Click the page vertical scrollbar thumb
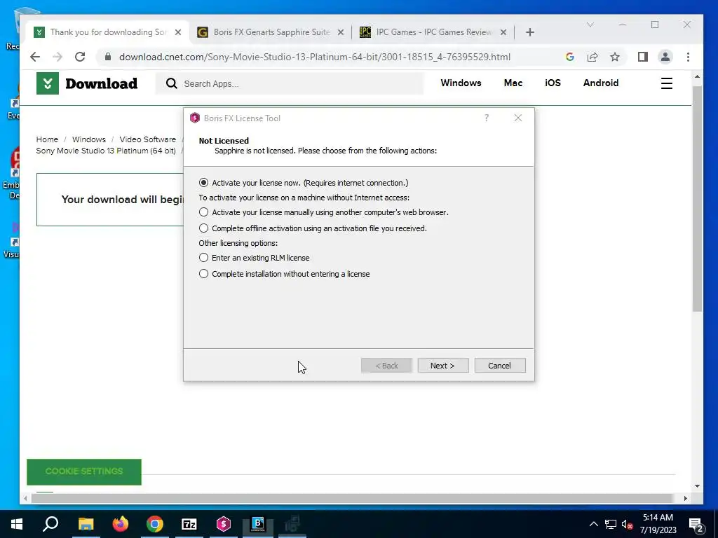 [x=697, y=199]
